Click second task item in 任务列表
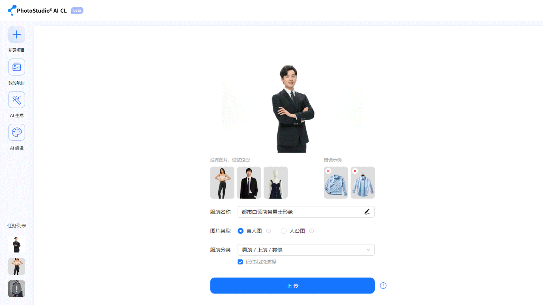 click(16, 266)
